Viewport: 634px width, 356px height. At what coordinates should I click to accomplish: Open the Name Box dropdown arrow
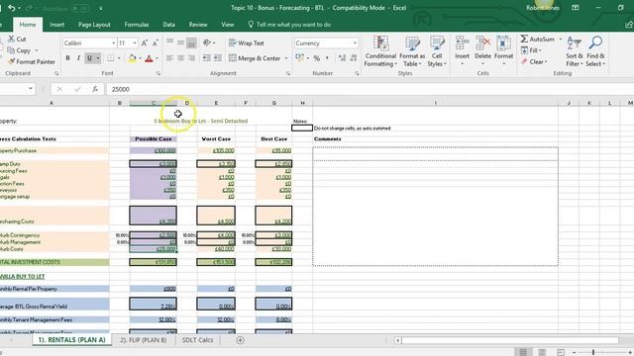[31, 89]
